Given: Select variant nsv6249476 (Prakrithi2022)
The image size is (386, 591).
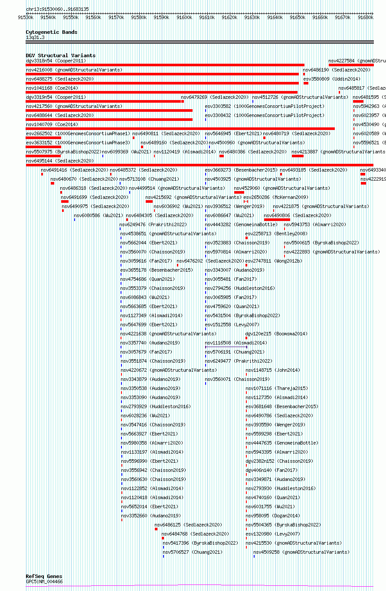Looking at the screenshot, I should pos(154,224).
